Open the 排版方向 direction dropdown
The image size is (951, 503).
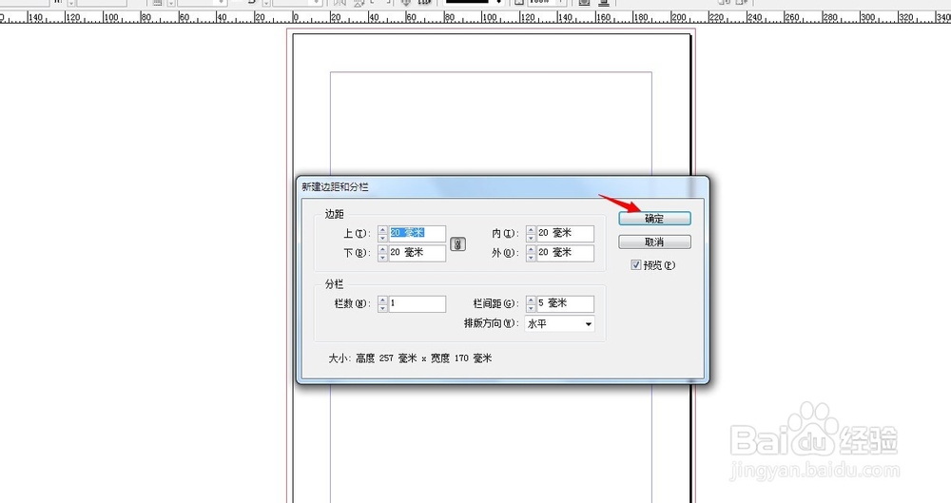560,324
